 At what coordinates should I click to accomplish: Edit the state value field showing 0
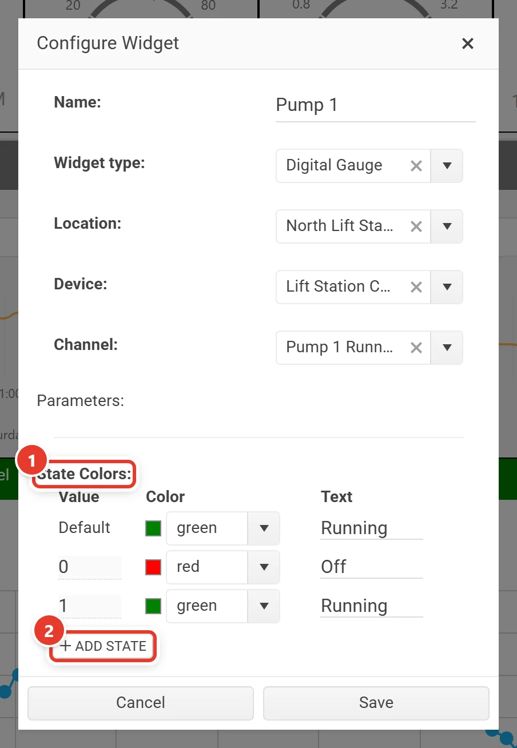click(90, 567)
